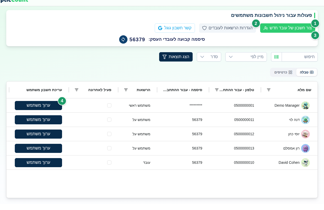
Task: Switch to the טבלה table view
Action: pyautogui.click(x=307, y=72)
